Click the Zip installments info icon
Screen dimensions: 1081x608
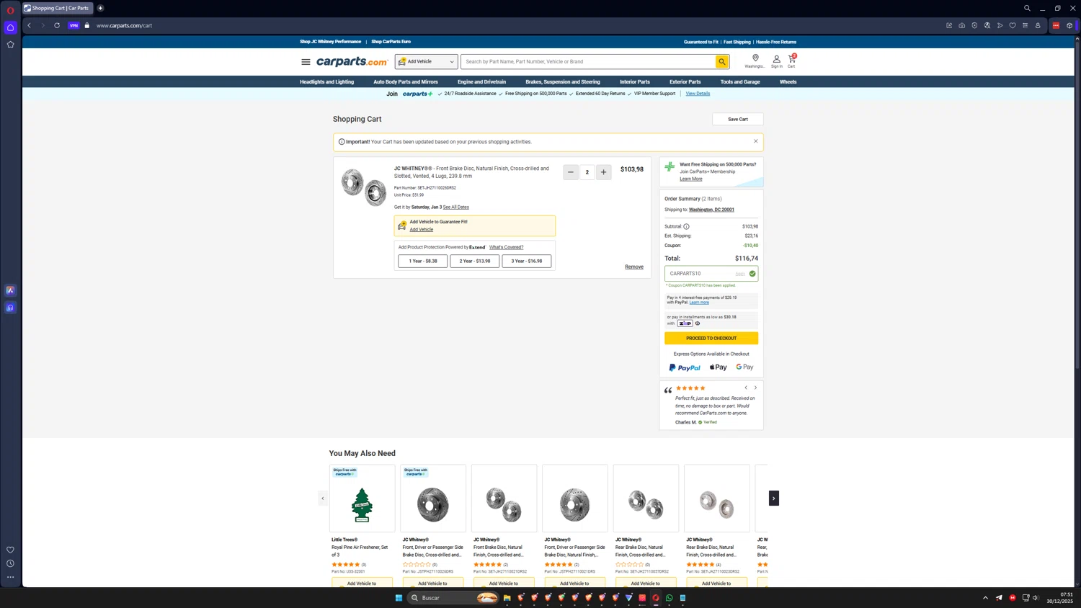pyautogui.click(x=697, y=323)
